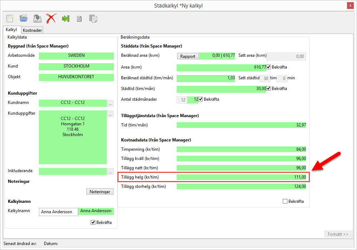Click the Rapport button
357x250 pixels.
(x=188, y=56)
